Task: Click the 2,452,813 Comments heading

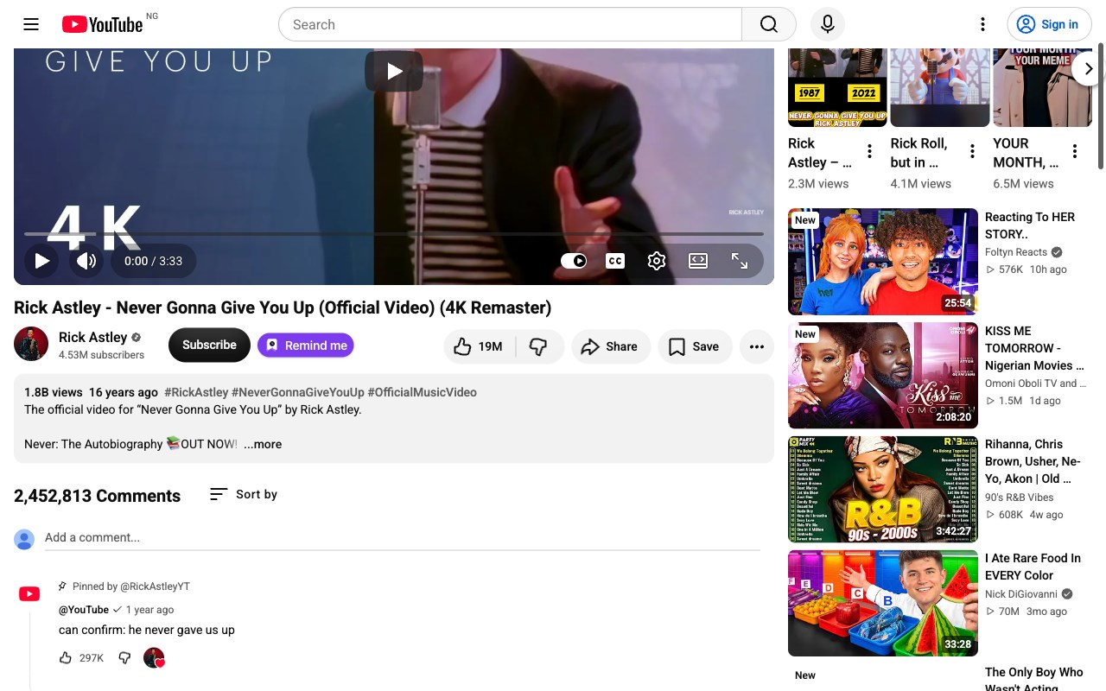Action: [x=97, y=496]
